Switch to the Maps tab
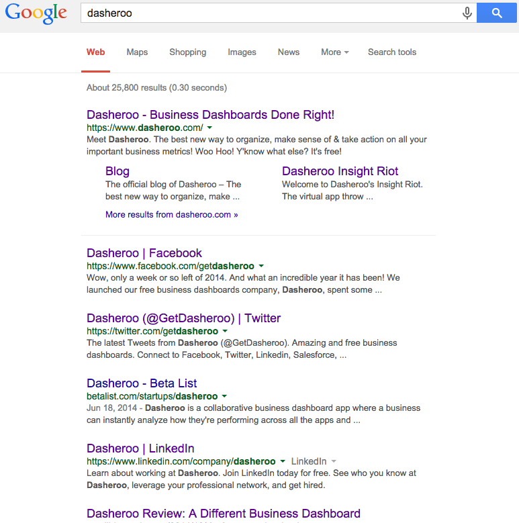519x523 pixels. coord(137,52)
